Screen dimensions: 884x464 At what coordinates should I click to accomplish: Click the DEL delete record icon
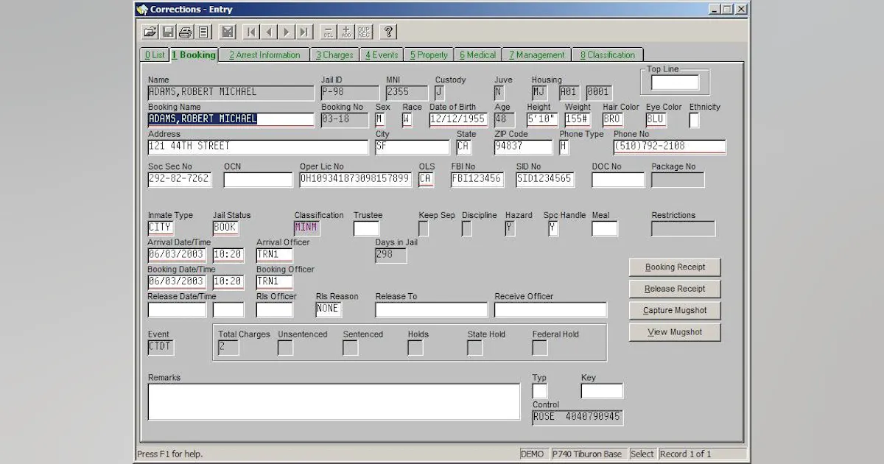(329, 32)
